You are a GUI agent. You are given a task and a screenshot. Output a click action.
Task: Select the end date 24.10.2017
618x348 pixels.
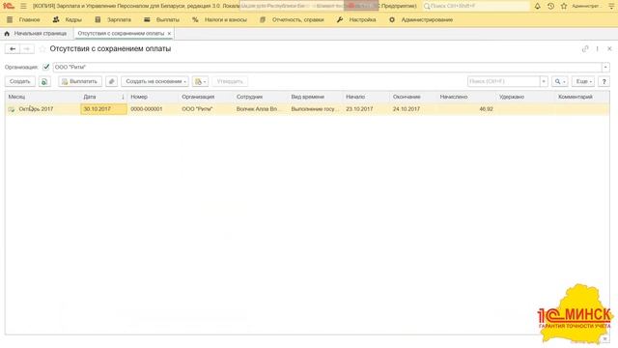point(413,109)
